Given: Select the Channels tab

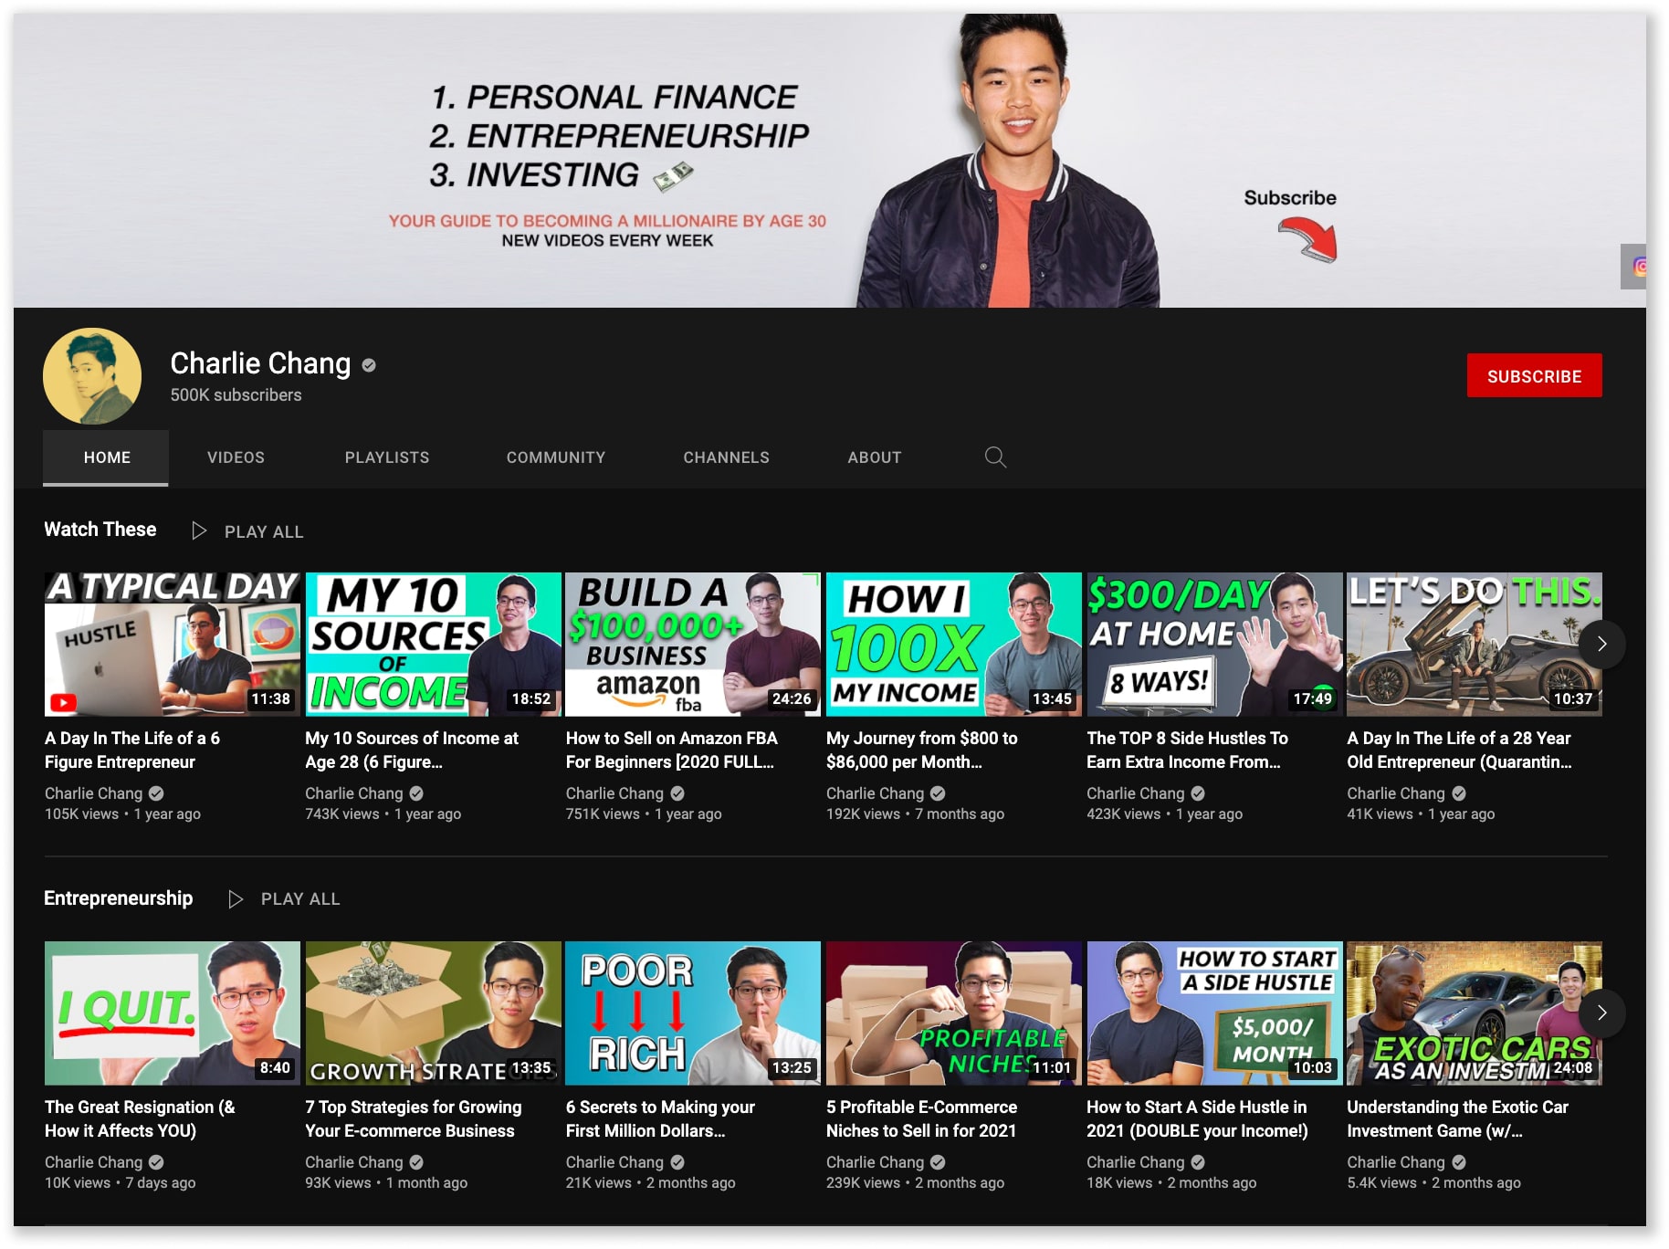Looking at the screenshot, I should pos(726,457).
